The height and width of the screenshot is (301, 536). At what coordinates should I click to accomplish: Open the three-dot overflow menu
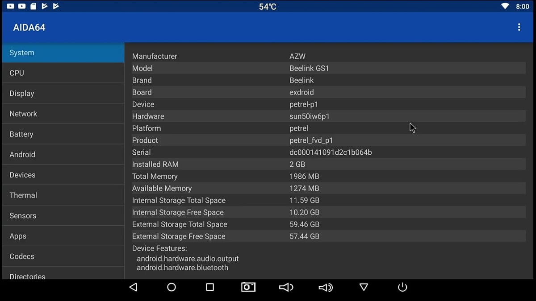[x=519, y=27]
